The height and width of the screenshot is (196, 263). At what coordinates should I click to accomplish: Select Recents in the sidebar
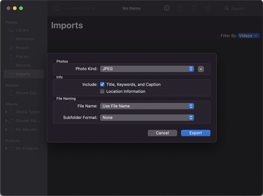pyautogui.click(x=23, y=65)
